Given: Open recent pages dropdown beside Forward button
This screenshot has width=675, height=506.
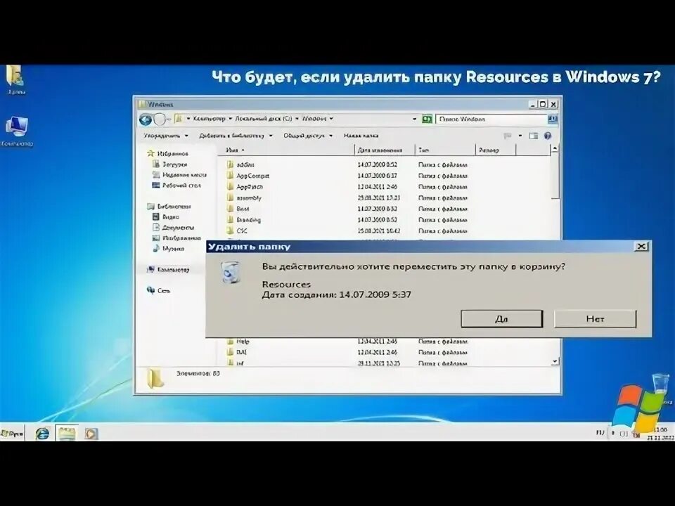Looking at the screenshot, I should [169, 119].
